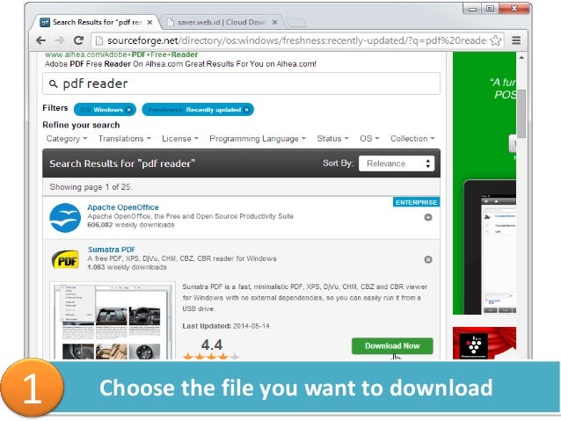Click the Apache OpenOffice seagull logo
The height and width of the screenshot is (421, 561).
(x=65, y=218)
